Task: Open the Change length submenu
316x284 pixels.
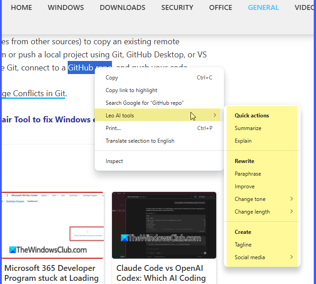Action: click(262, 212)
